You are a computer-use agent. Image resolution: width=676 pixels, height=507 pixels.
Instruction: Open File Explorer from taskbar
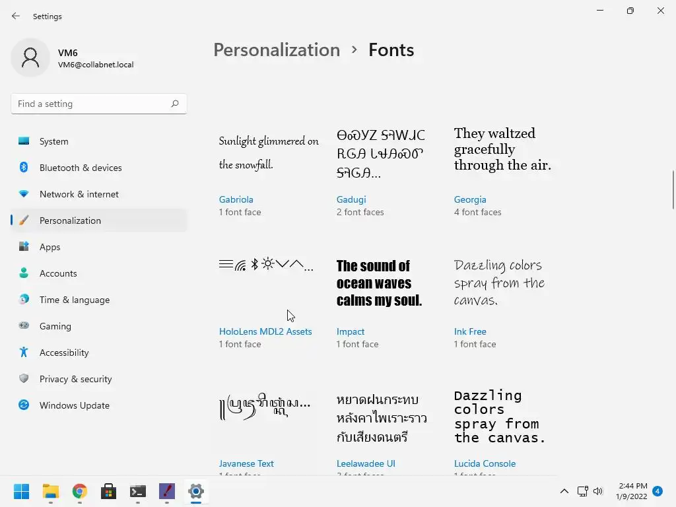[x=50, y=491]
